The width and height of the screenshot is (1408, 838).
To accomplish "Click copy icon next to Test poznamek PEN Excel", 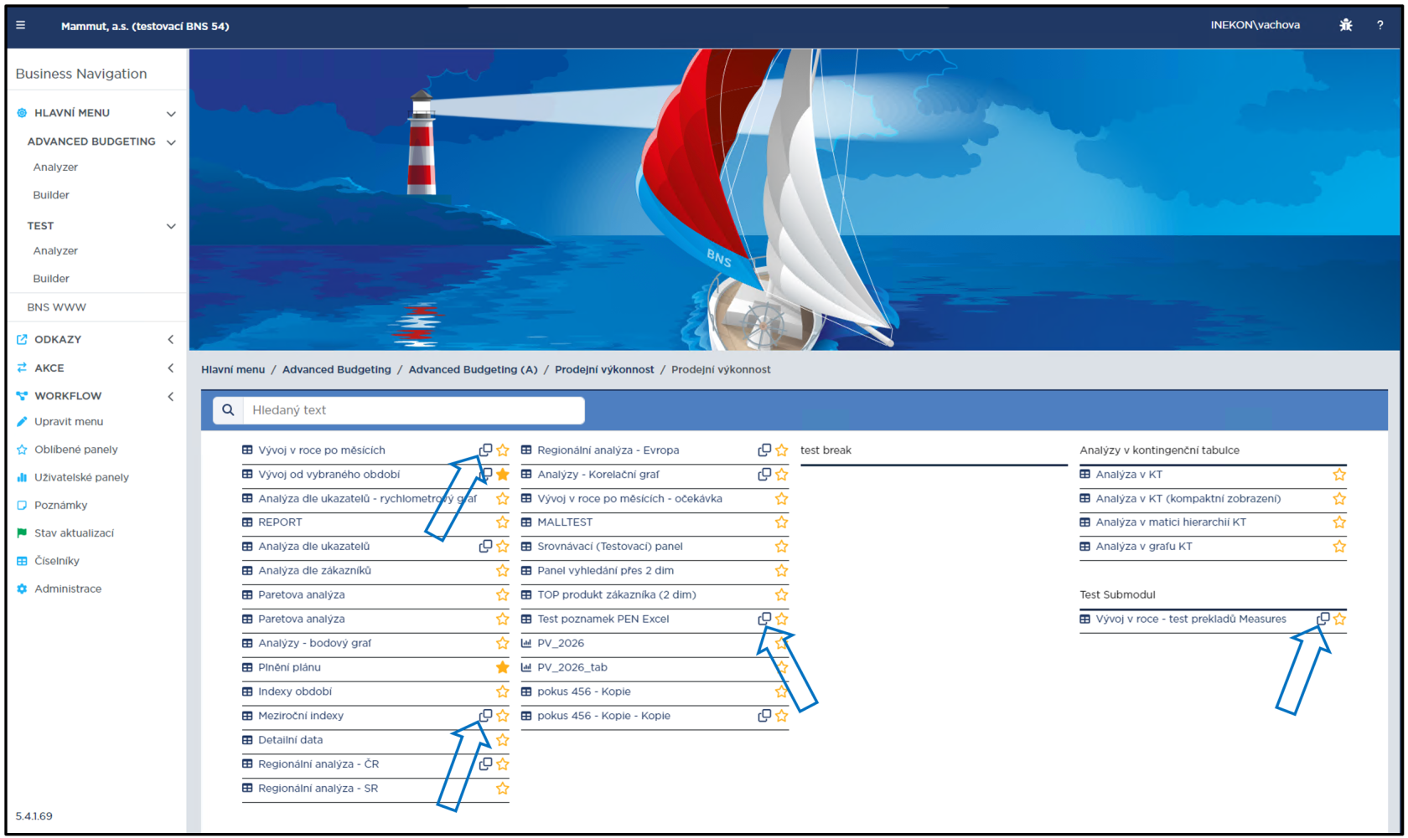I will (x=764, y=620).
